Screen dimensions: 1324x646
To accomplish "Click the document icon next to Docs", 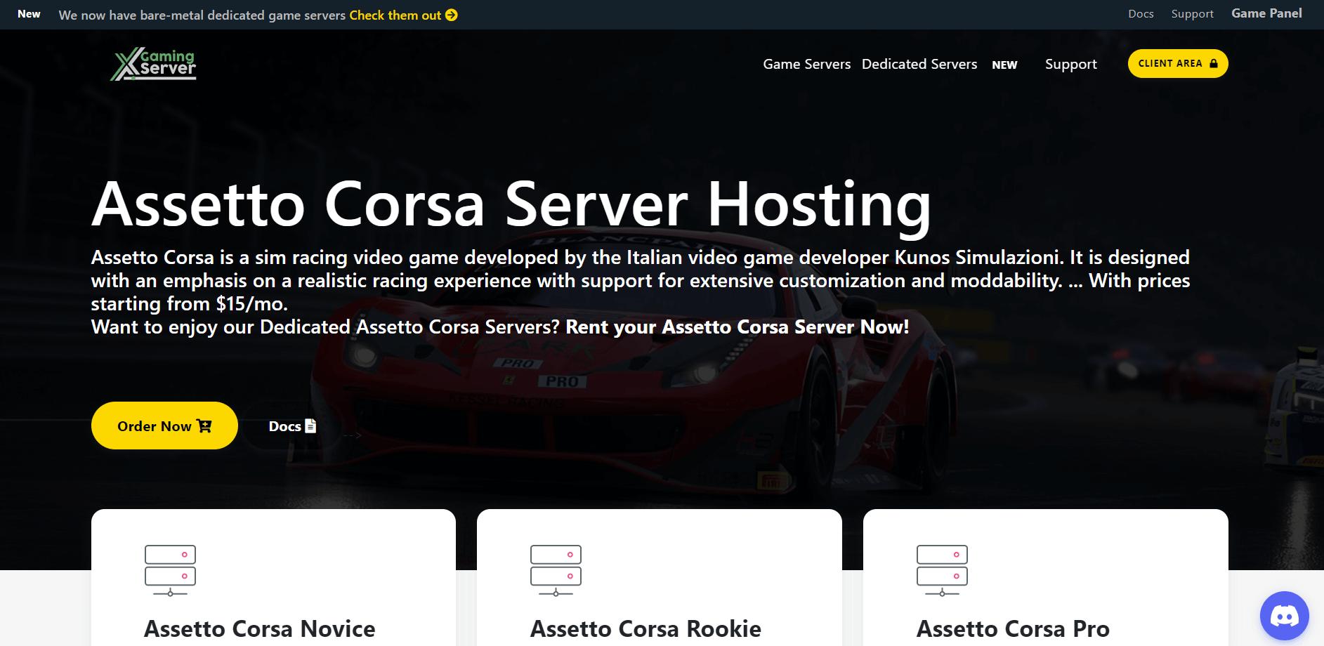I will (x=310, y=426).
